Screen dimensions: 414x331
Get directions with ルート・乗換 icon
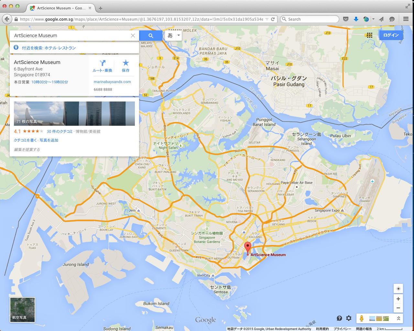tap(103, 66)
